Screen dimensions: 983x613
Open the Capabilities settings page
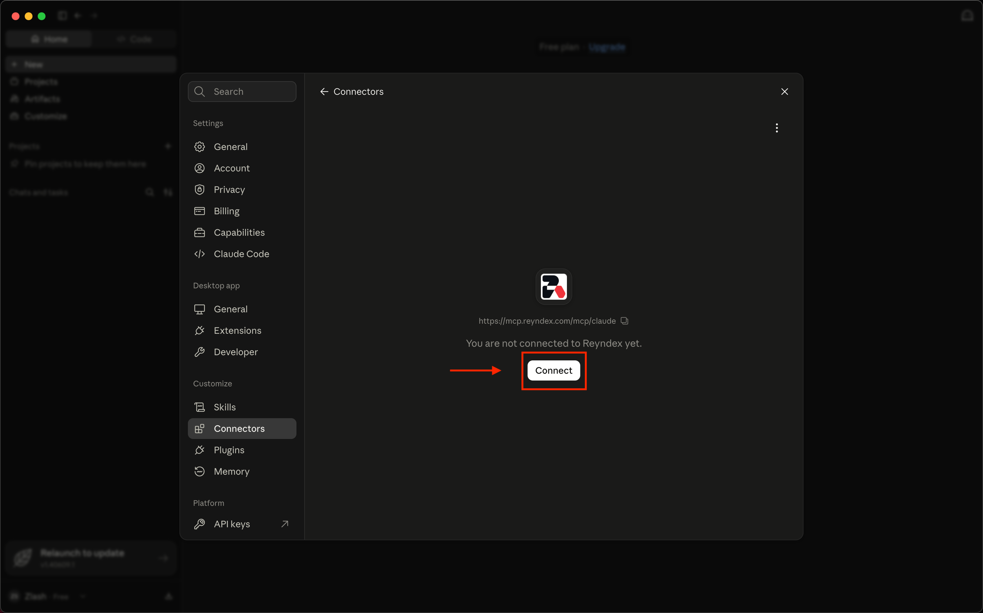coord(242,233)
